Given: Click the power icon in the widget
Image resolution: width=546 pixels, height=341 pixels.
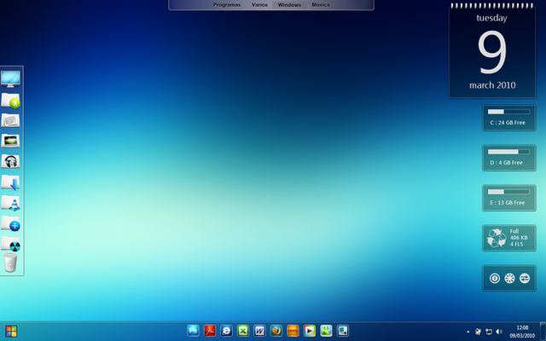Looking at the screenshot, I should 495,279.
